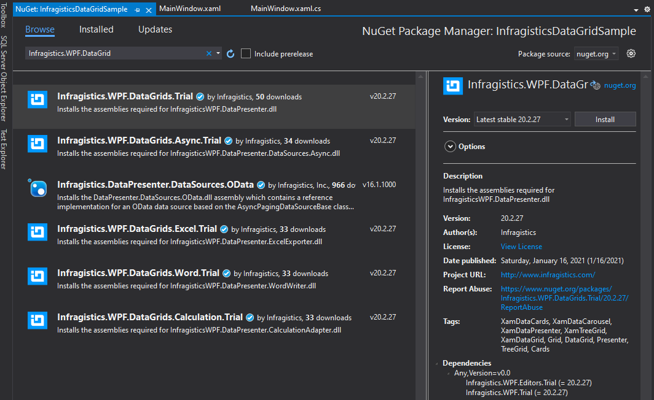Screen dimensions: 654x400
Task: Click the Install button
Action: (x=605, y=120)
